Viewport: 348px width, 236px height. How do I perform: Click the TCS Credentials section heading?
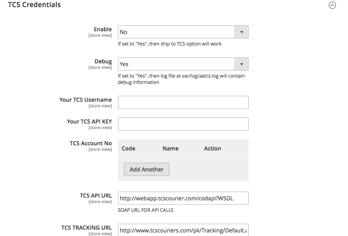(x=34, y=5)
